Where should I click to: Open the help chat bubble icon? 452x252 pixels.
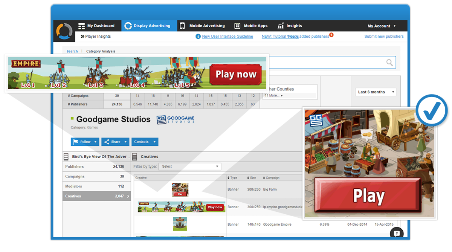[x=396, y=233]
